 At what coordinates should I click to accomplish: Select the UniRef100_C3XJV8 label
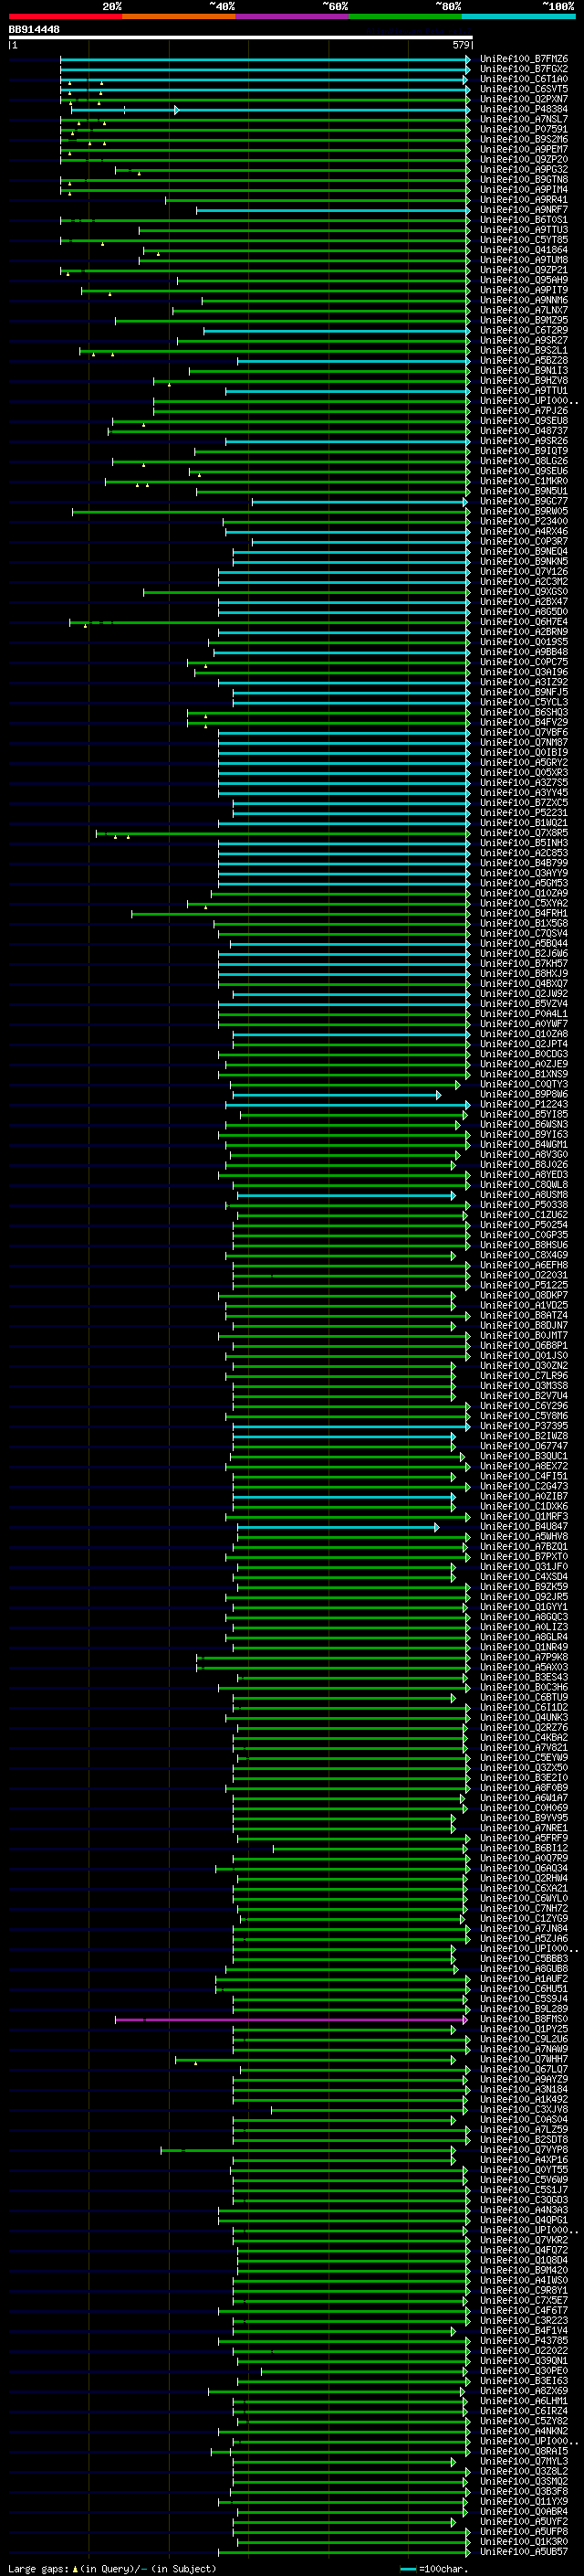click(x=523, y=2109)
